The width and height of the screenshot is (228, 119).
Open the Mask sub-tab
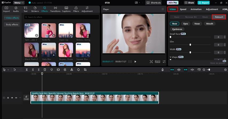click(x=205, y=17)
